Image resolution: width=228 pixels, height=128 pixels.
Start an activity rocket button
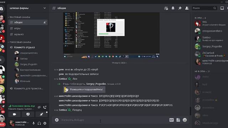tap(41, 114)
